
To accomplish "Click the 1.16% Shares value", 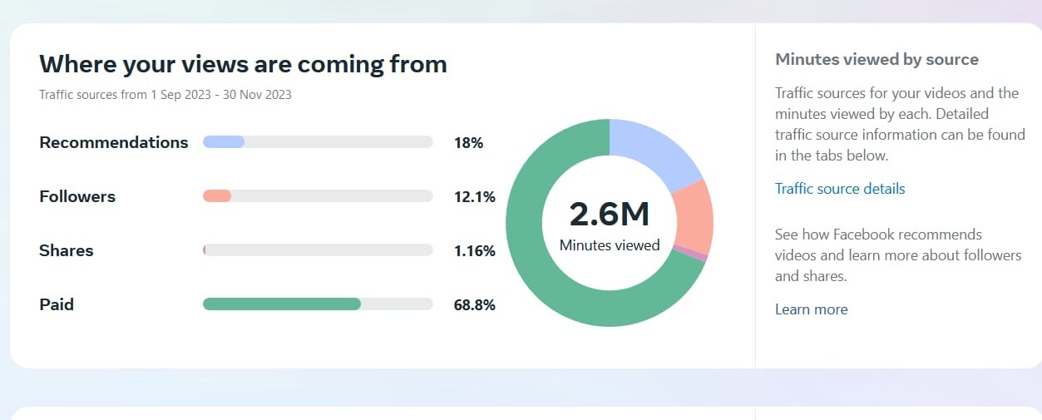I will pyautogui.click(x=474, y=250).
